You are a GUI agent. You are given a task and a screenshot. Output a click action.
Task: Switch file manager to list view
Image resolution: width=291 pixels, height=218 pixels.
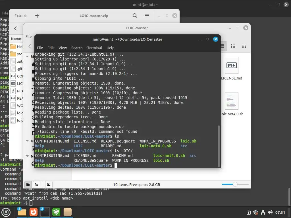point(233,46)
